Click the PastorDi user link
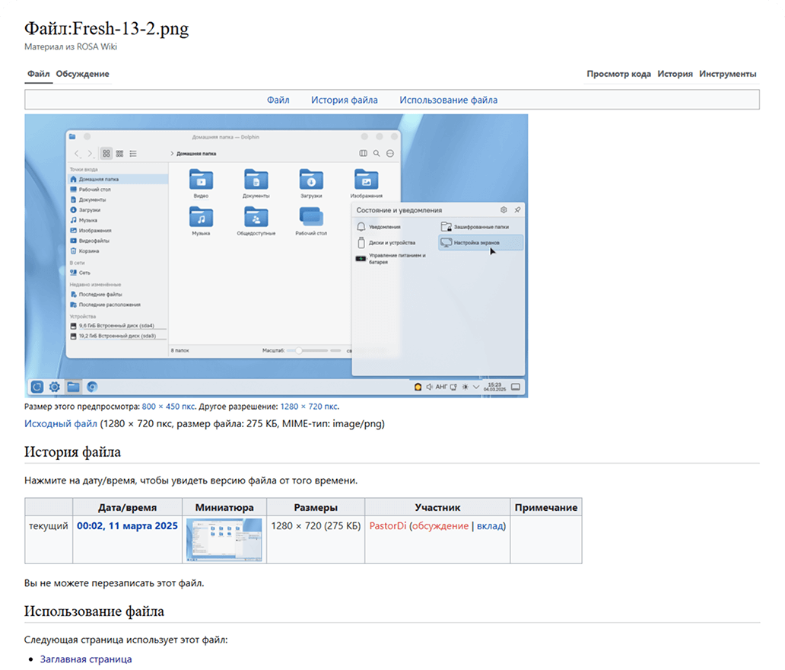The image size is (785, 670). pos(387,526)
